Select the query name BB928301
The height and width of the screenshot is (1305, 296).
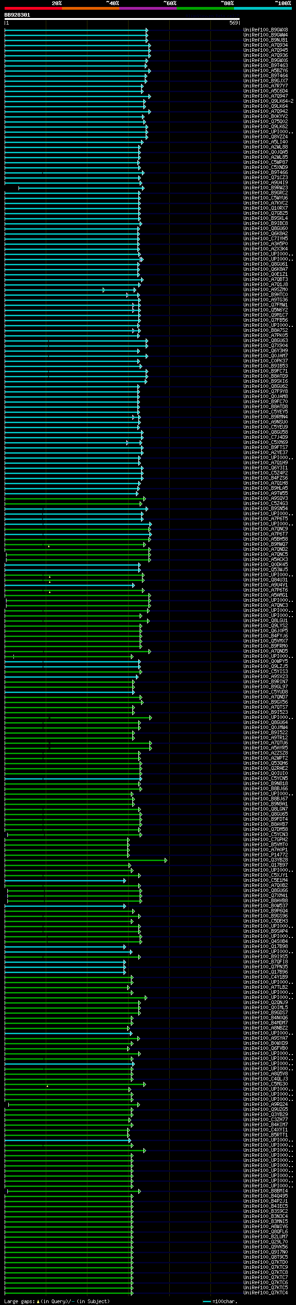click(17, 15)
